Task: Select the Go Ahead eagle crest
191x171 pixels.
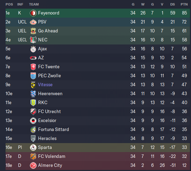Action: [x=33, y=31]
